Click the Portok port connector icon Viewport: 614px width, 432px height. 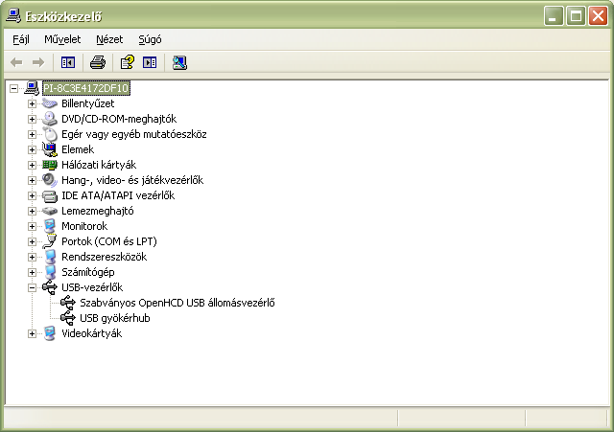click(50, 241)
